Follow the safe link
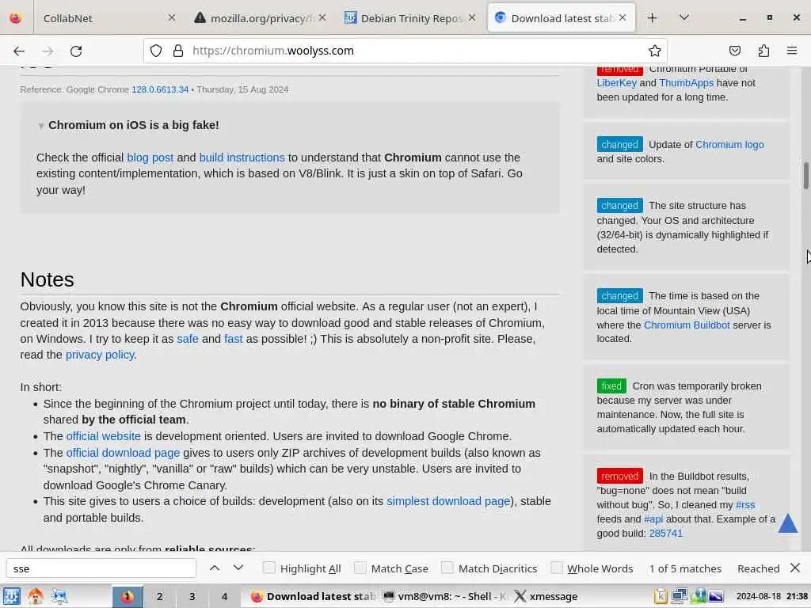Viewport: 811px width, 608px height. [188, 339]
